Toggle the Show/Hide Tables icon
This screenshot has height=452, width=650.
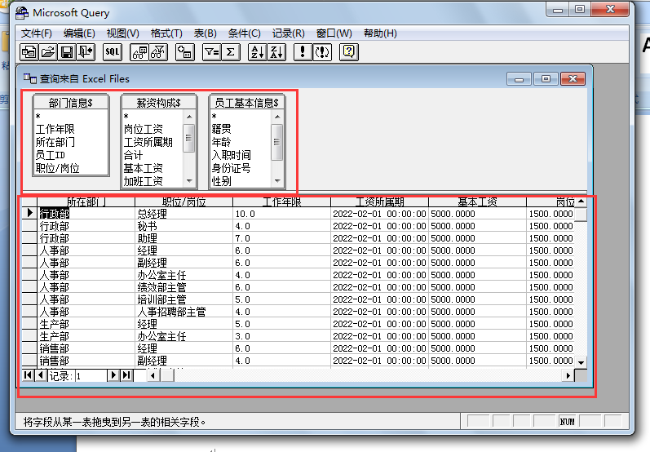point(139,52)
